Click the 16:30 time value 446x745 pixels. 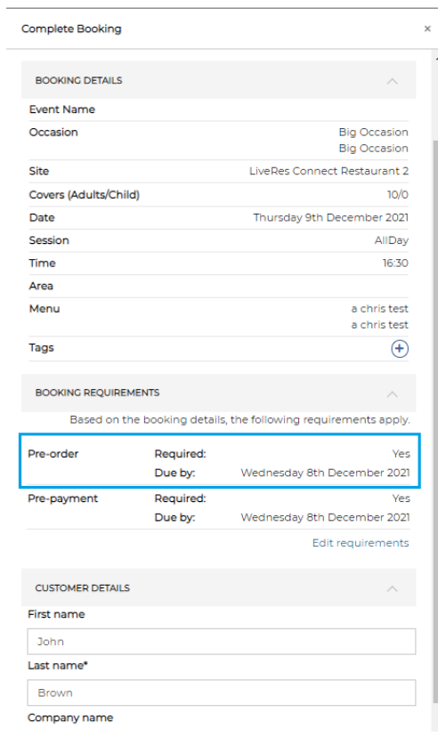395,263
